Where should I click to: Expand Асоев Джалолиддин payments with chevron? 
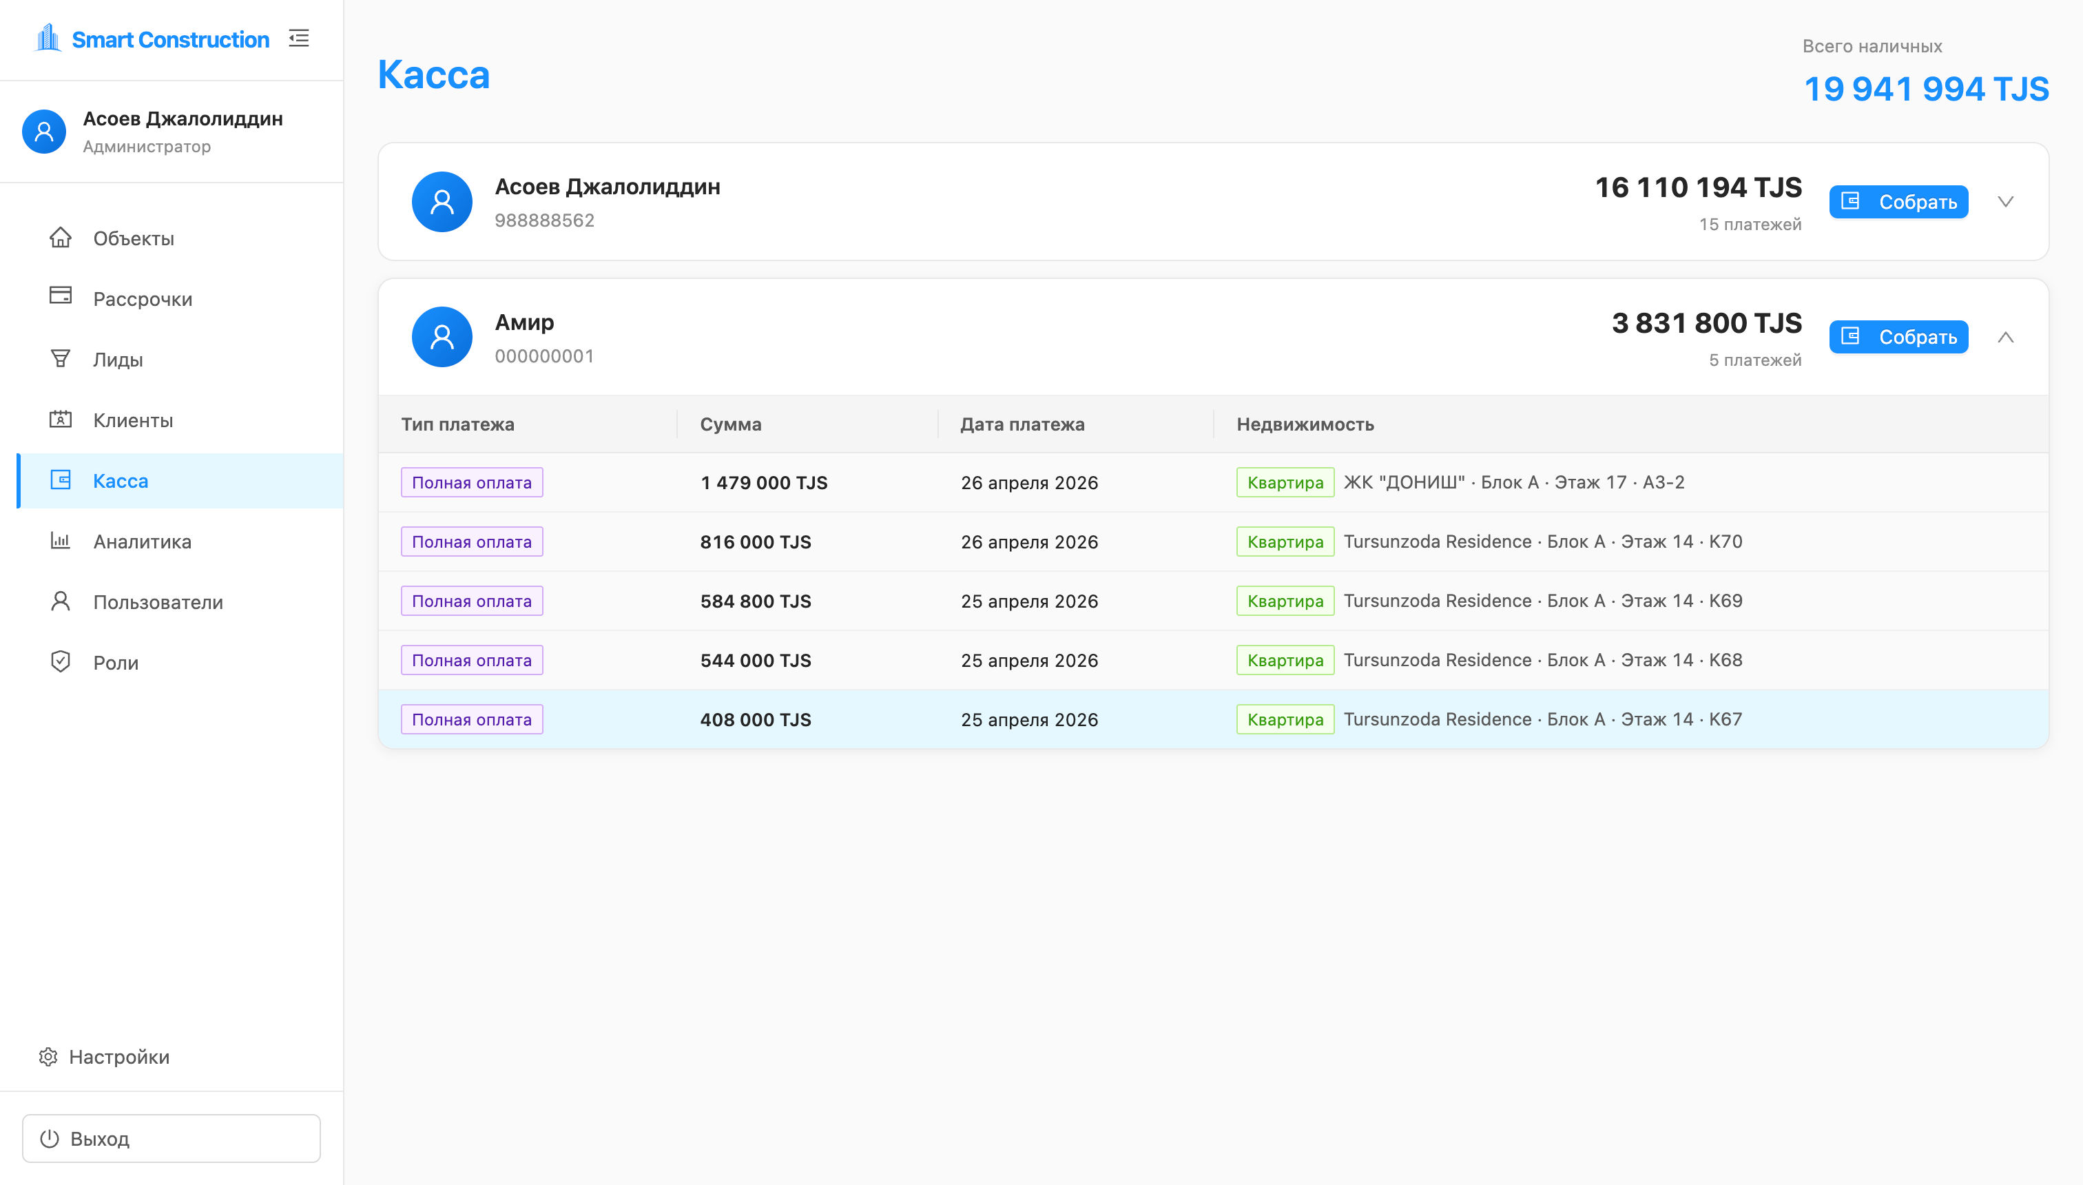click(2005, 201)
